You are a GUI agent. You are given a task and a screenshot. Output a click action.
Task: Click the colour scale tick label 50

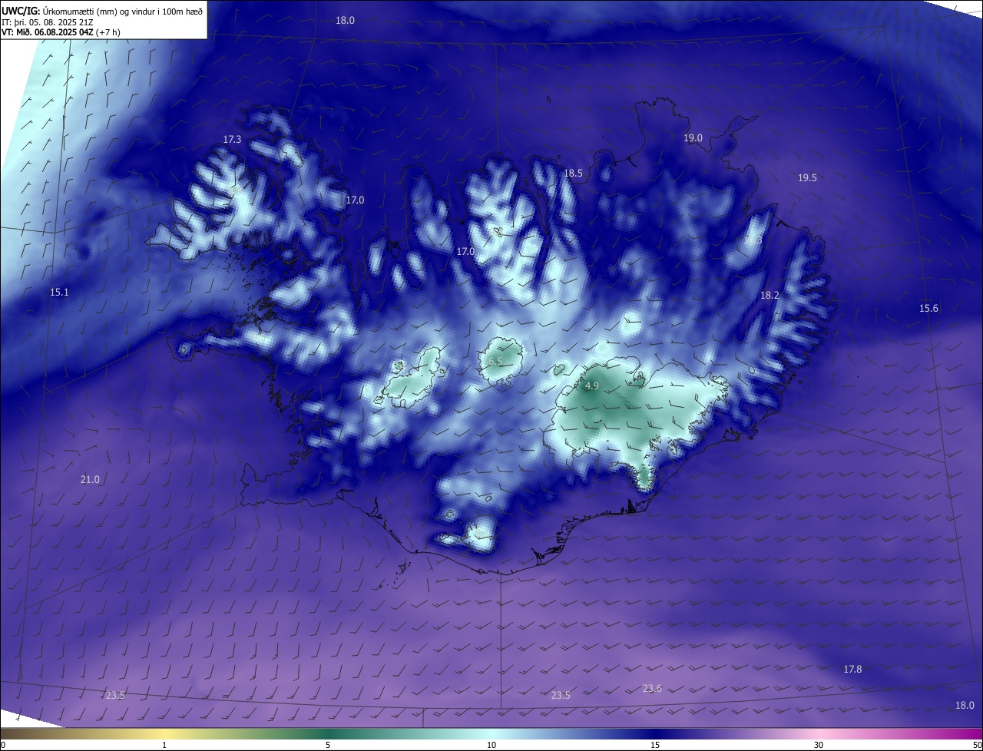click(x=977, y=745)
